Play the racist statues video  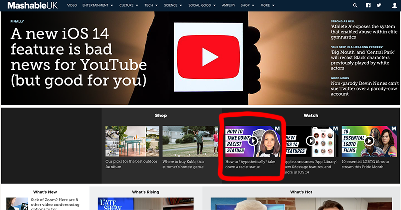(x=253, y=141)
